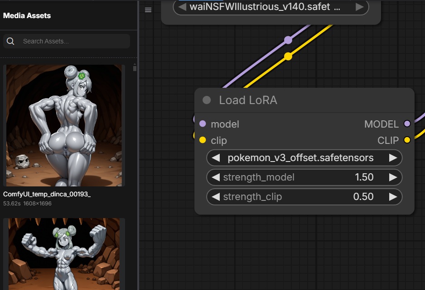Click the search magnifier icon in Media Assets
The width and height of the screenshot is (425, 290).
pyautogui.click(x=10, y=41)
